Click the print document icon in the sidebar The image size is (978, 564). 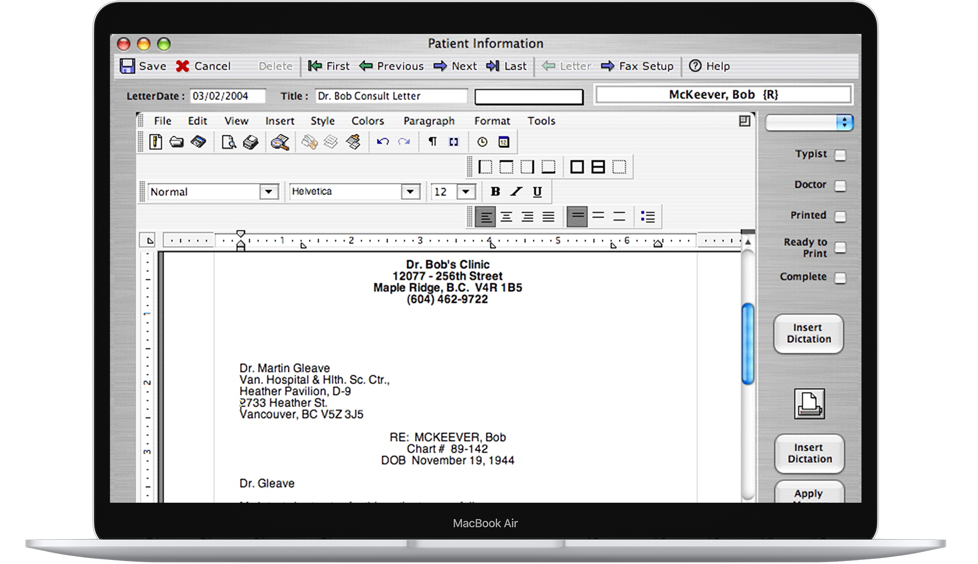(x=809, y=404)
